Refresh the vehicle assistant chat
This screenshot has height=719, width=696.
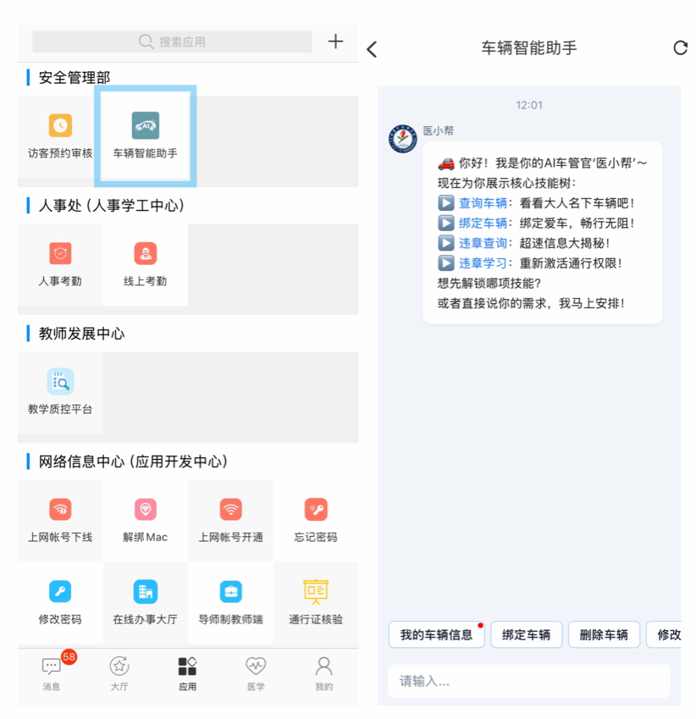pos(680,48)
